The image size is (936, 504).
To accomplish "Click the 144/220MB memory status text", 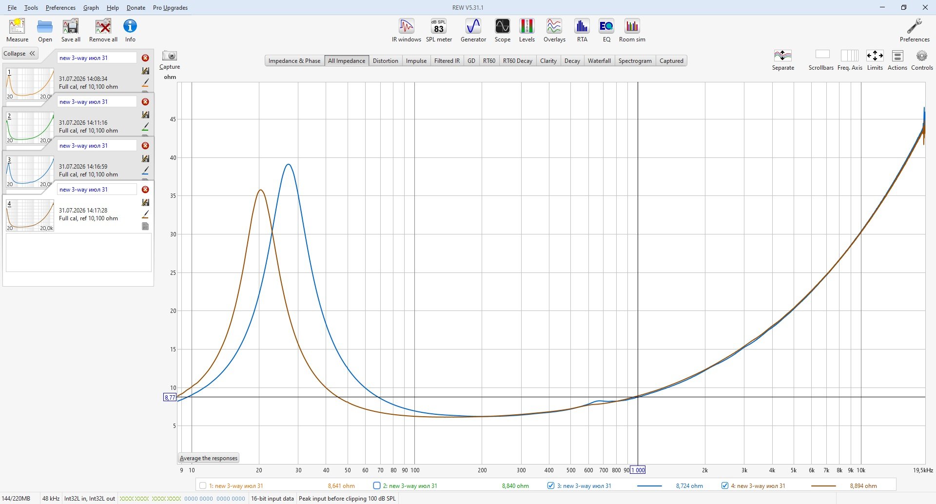I will [x=16, y=499].
